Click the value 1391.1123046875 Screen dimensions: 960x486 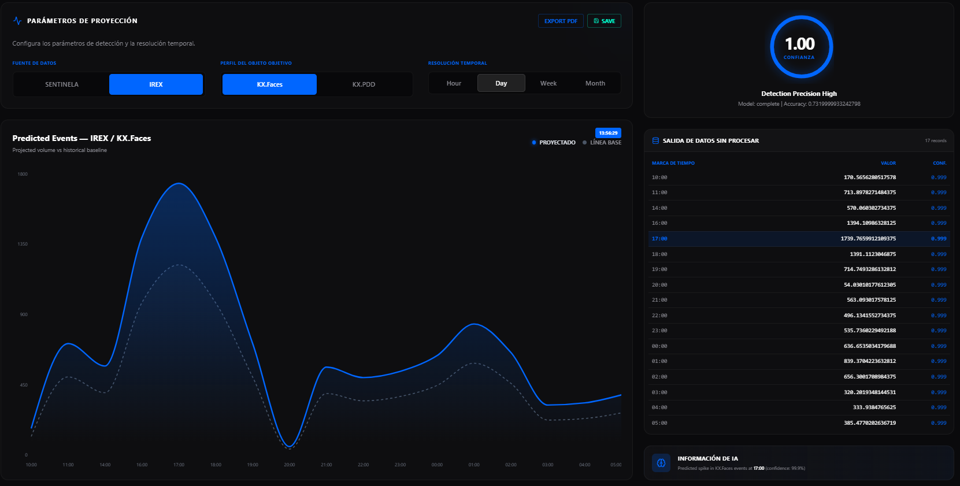(873, 254)
